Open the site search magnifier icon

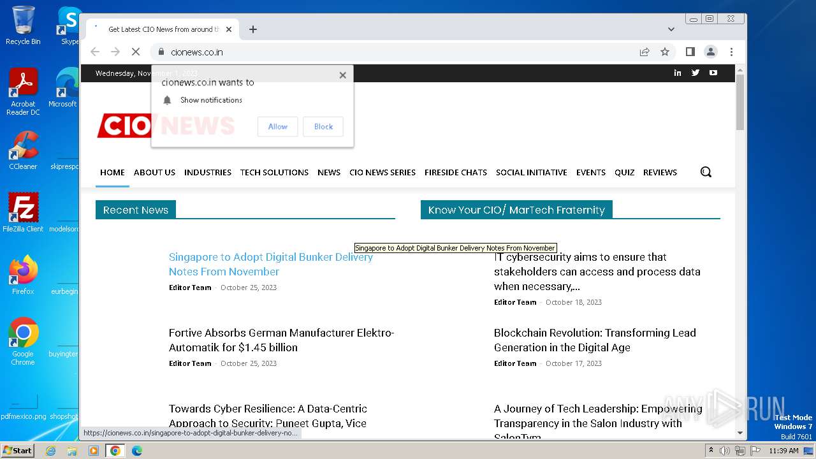(706, 172)
